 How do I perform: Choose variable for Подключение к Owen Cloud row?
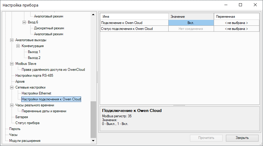[x=236, y=23]
